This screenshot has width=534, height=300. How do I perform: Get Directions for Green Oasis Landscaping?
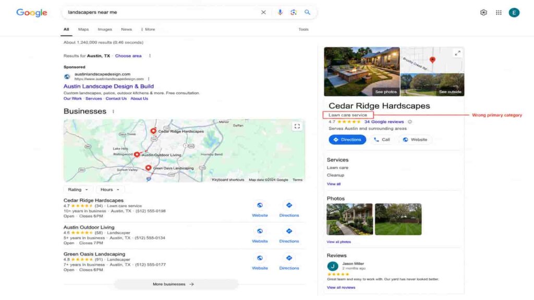tap(289, 258)
